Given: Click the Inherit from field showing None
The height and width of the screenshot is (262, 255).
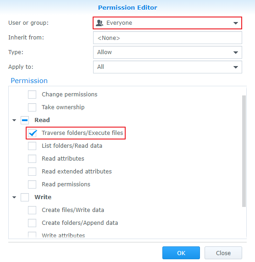Looking at the screenshot, I should point(167,38).
